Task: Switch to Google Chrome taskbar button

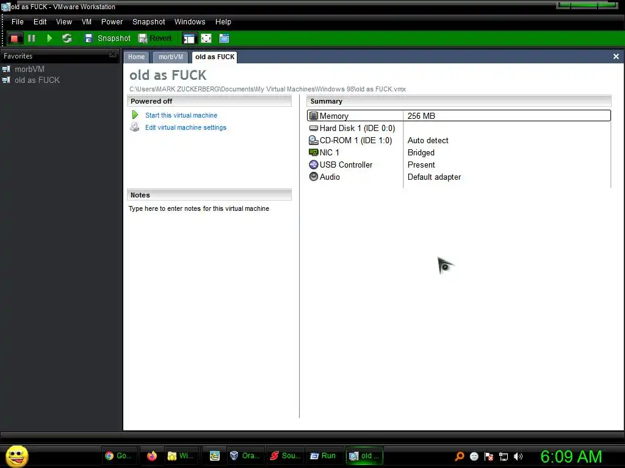Action: point(119,456)
